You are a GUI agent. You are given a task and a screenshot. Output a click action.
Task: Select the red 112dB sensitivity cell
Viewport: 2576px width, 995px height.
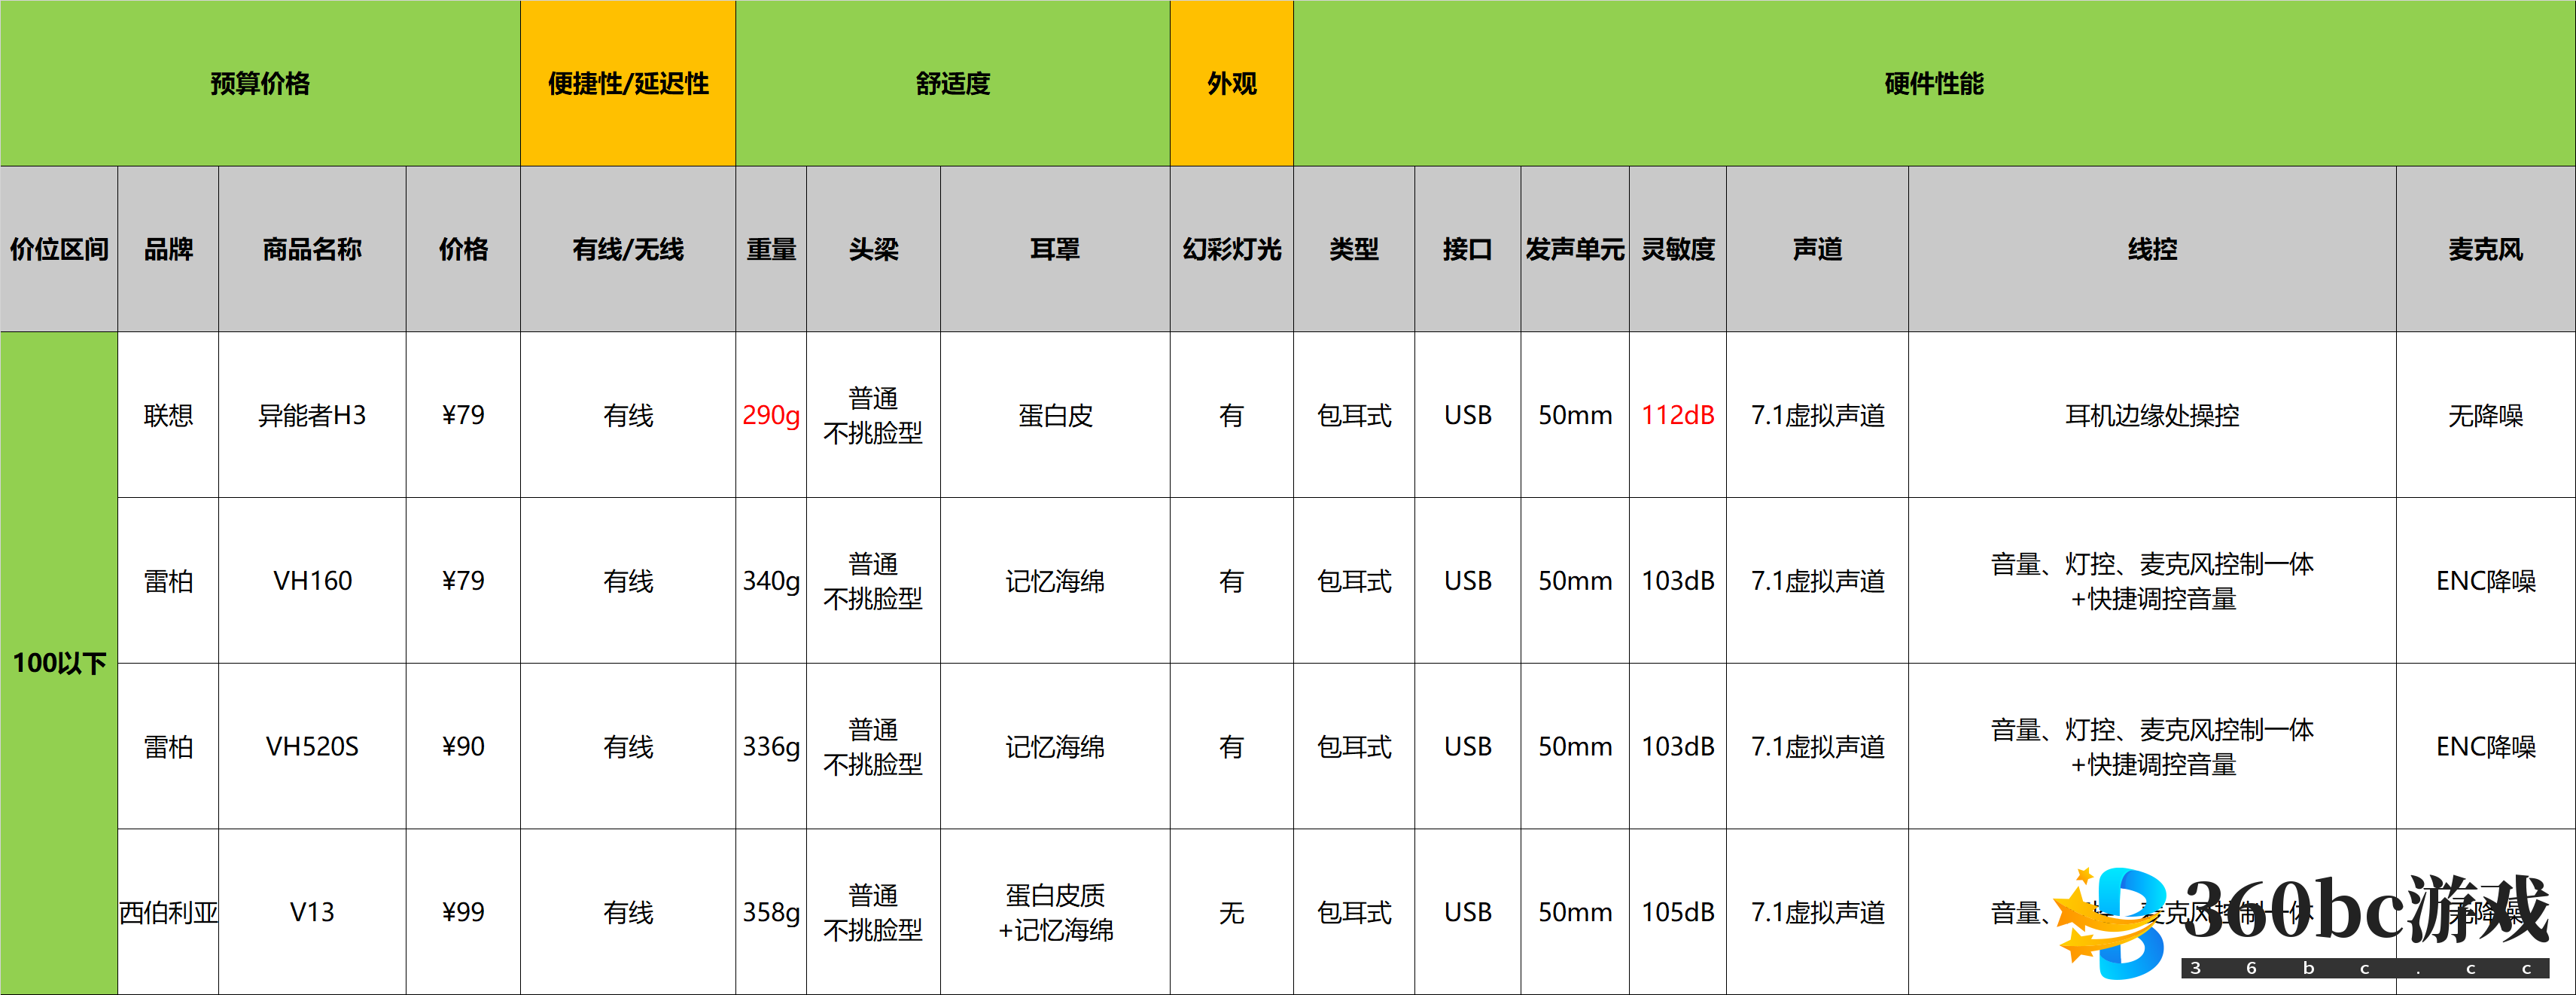pos(1677,414)
